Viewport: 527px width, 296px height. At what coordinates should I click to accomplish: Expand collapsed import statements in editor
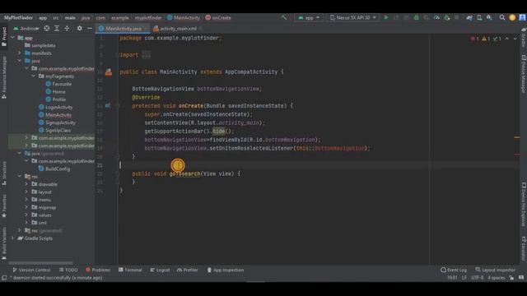(x=146, y=55)
